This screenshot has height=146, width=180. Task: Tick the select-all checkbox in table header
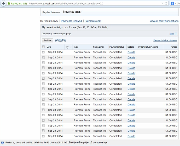[x=43, y=47]
